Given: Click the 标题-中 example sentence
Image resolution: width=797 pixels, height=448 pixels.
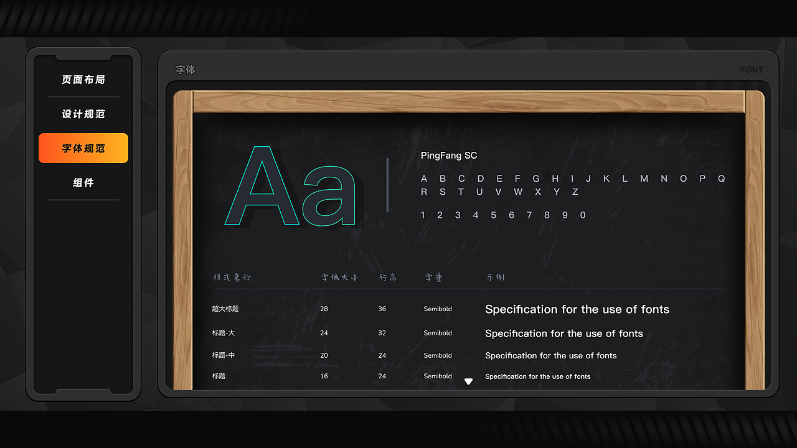Looking at the screenshot, I should pyautogui.click(x=551, y=356).
